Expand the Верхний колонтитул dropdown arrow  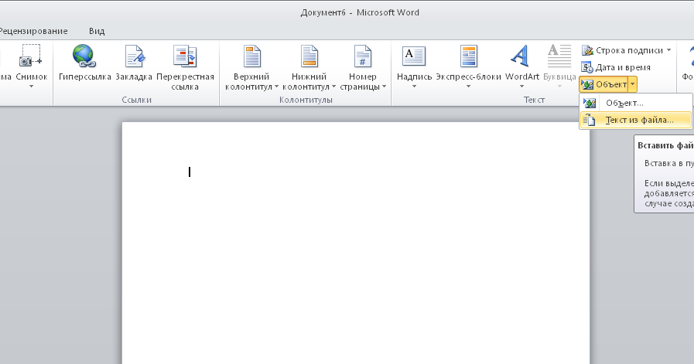276,87
